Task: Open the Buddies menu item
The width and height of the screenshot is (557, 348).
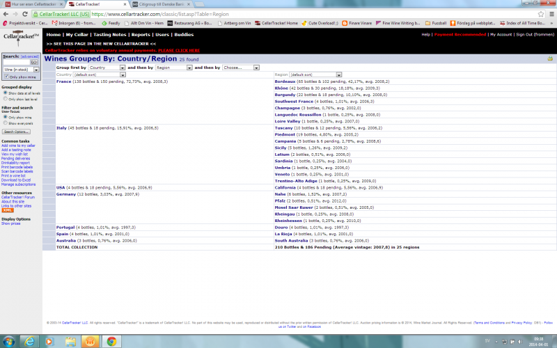Action: 184,34
